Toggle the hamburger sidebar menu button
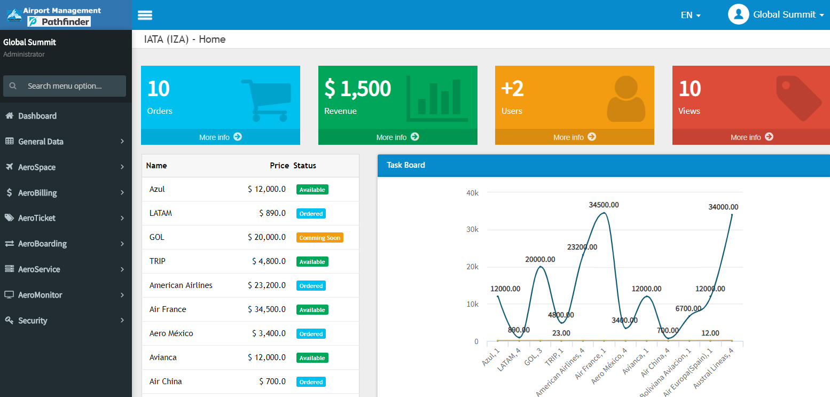Screen dimensions: 830x397 pyautogui.click(x=145, y=15)
